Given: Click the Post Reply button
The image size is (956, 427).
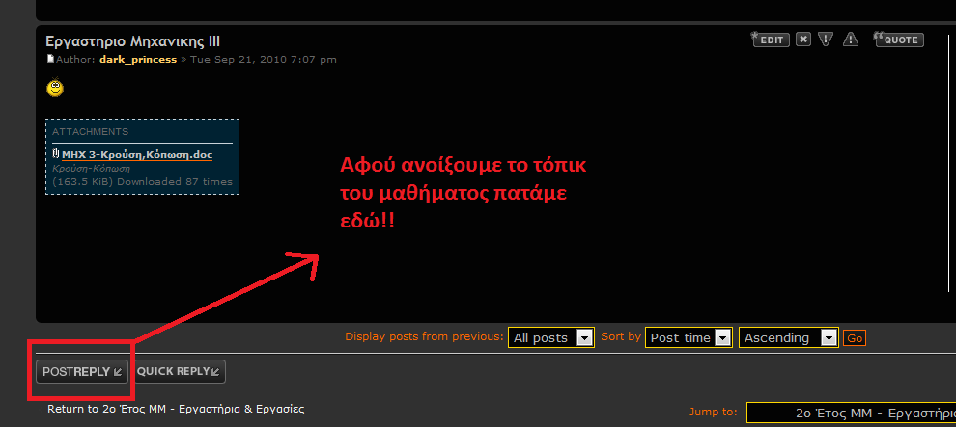Looking at the screenshot, I should pos(82,371).
